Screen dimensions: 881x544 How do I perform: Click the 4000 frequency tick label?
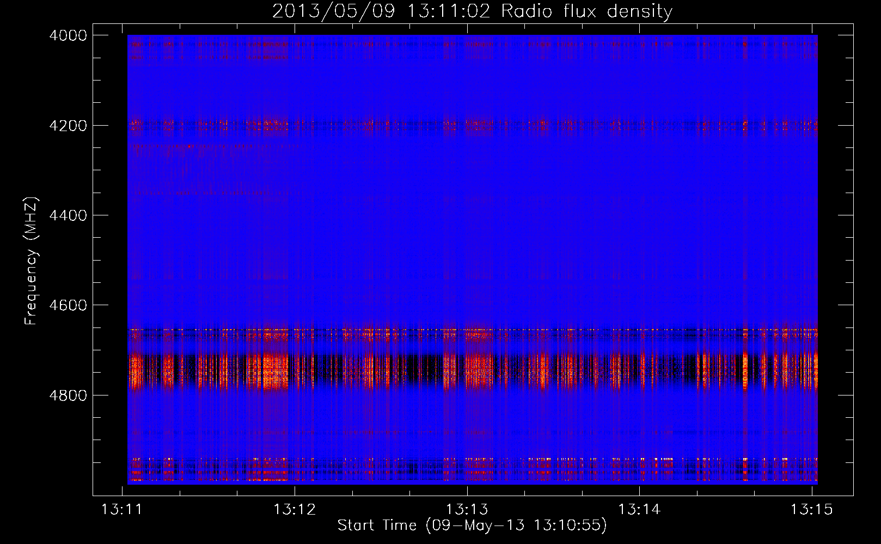(x=68, y=35)
